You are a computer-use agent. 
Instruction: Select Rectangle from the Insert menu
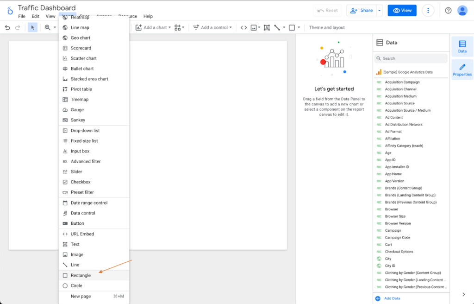[94, 275]
